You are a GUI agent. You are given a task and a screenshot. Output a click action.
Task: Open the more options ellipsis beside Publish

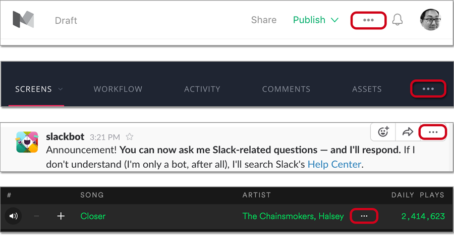(369, 20)
